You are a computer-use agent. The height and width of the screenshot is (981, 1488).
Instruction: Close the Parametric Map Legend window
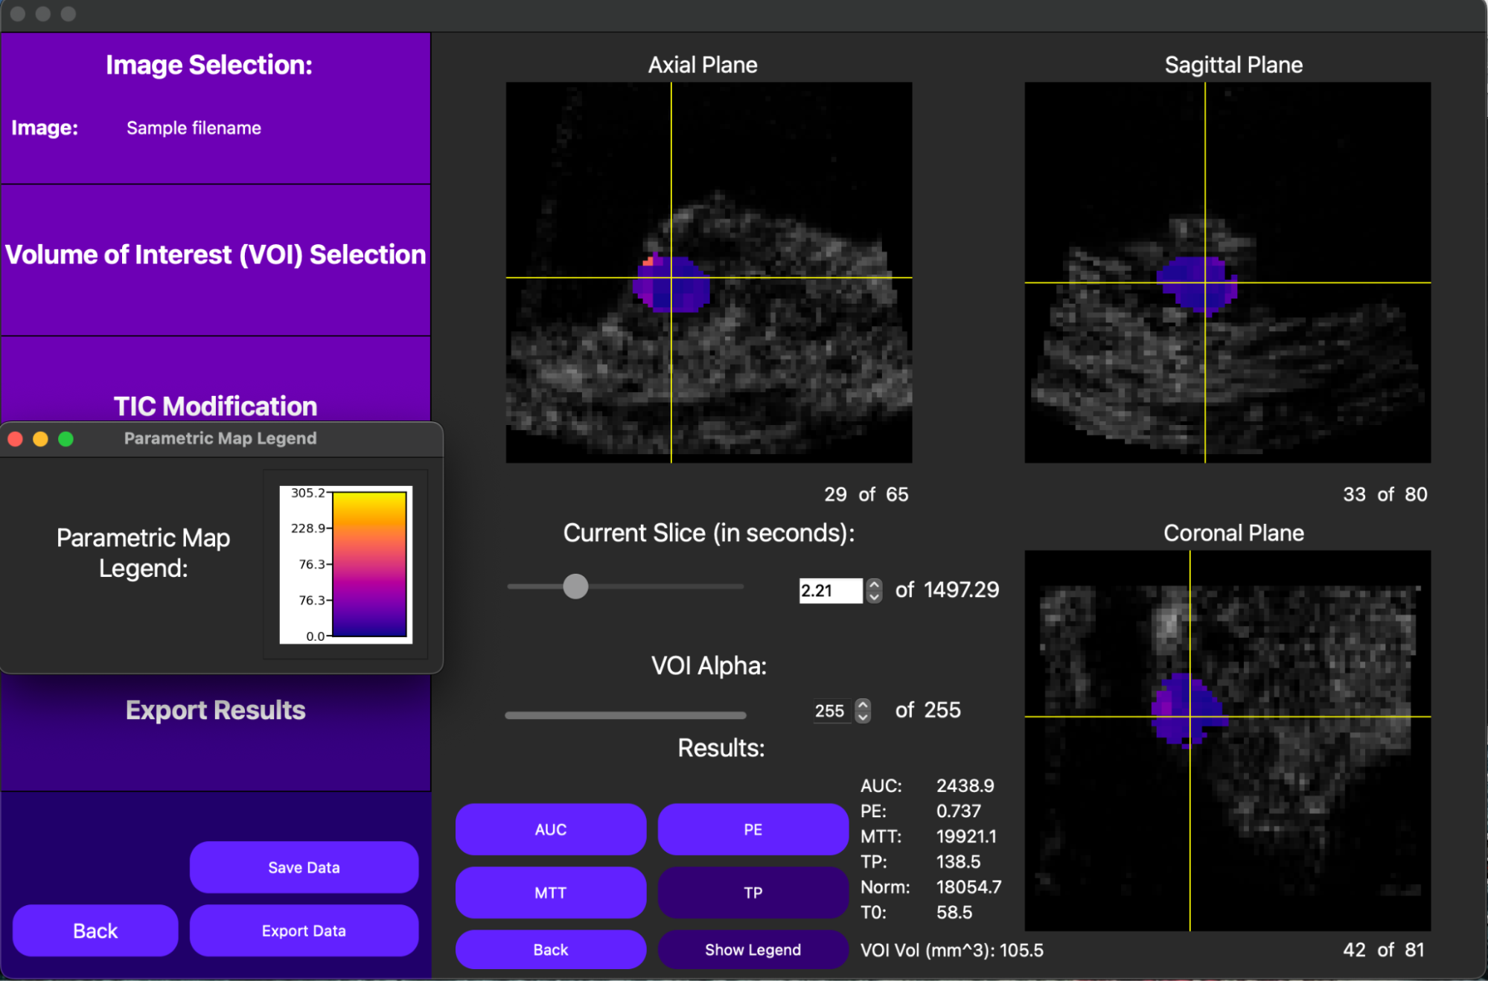coord(16,439)
